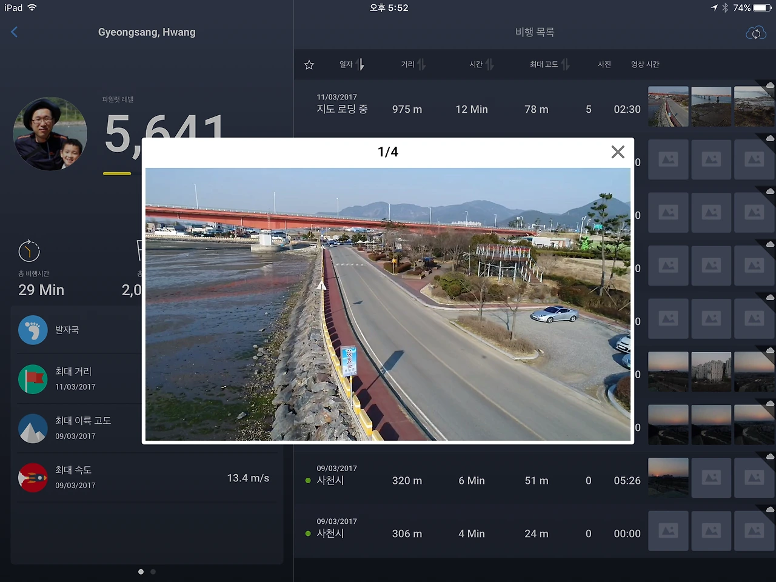The width and height of the screenshot is (776, 582).
Task: Sort flight list by 시간
Action: pyautogui.click(x=482, y=64)
